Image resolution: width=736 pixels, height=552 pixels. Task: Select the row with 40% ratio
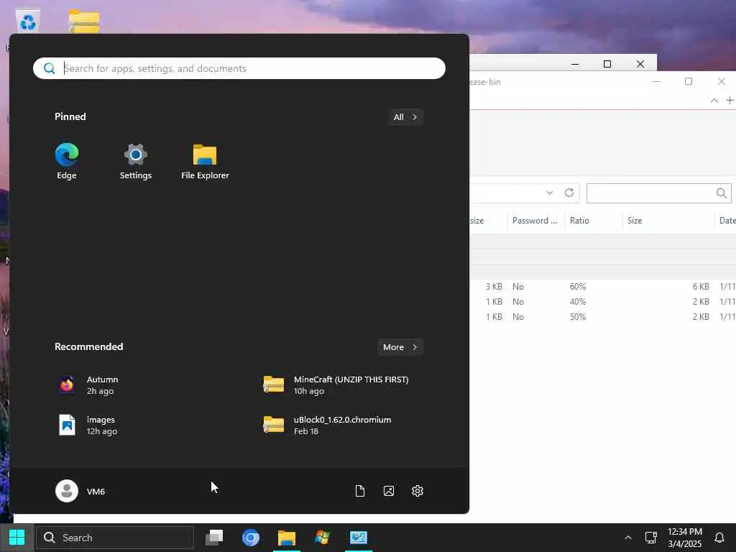click(x=603, y=302)
